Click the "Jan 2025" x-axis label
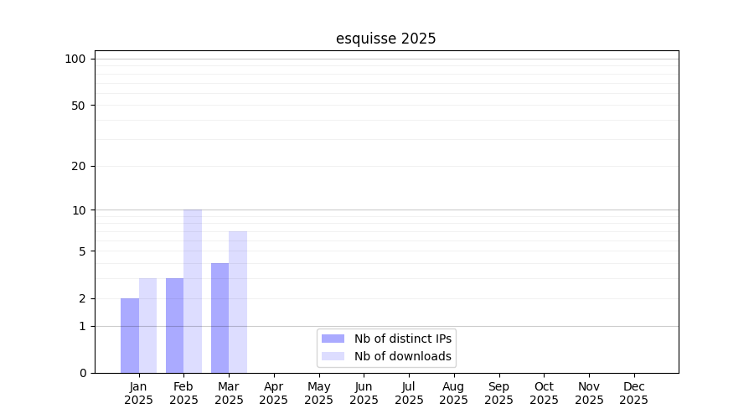The image size is (754, 419). tap(138, 393)
